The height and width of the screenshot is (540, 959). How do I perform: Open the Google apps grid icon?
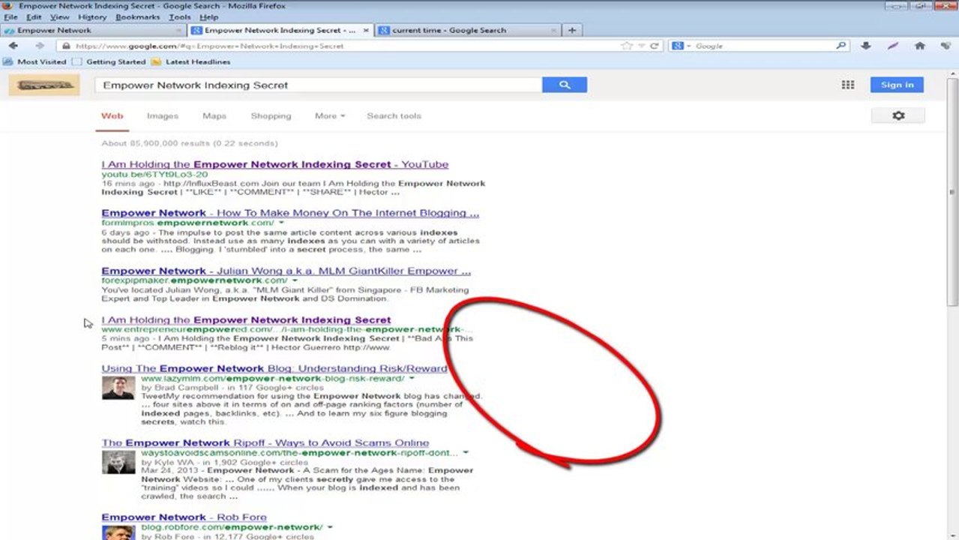click(848, 85)
